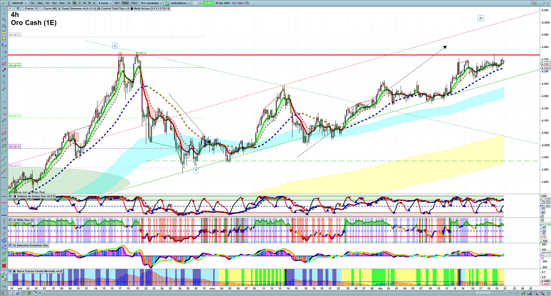Switch to the 12s timeframe
551x296 pixels.
point(32,3)
